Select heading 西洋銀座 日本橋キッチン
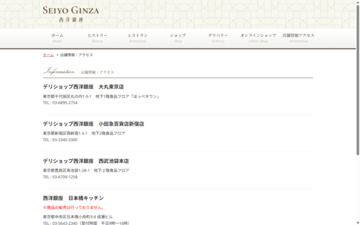Viewport: 360px width, 225px height. (x=73, y=198)
